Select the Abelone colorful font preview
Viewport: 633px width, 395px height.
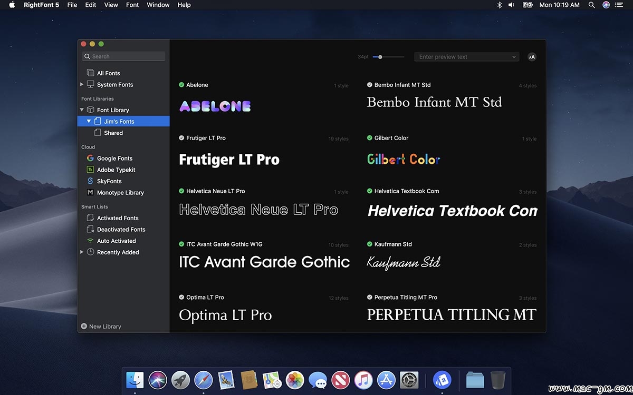click(215, 106)
